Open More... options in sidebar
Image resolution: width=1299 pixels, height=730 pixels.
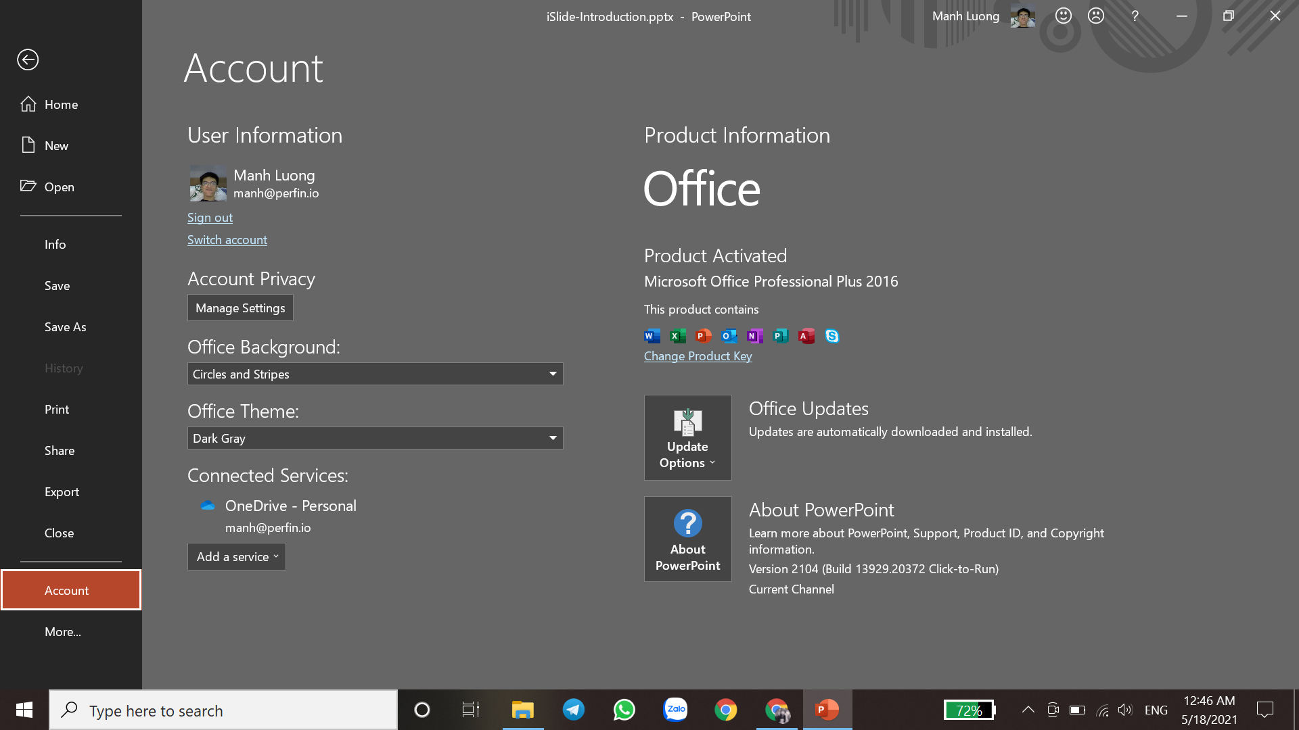pyautogui.click(x=71, y=631)
